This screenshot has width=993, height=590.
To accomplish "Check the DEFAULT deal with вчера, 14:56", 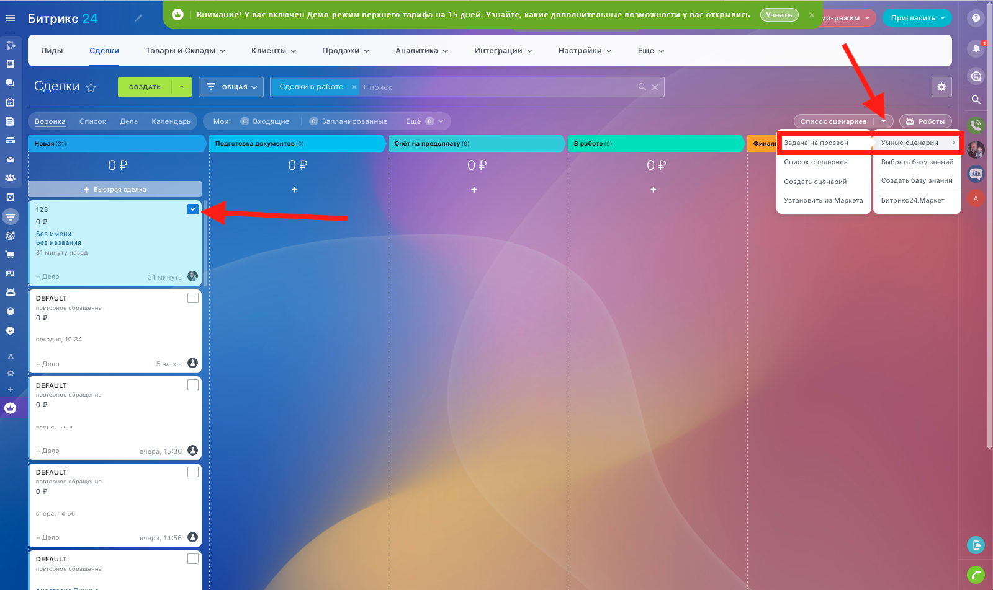I will [193, 472].
